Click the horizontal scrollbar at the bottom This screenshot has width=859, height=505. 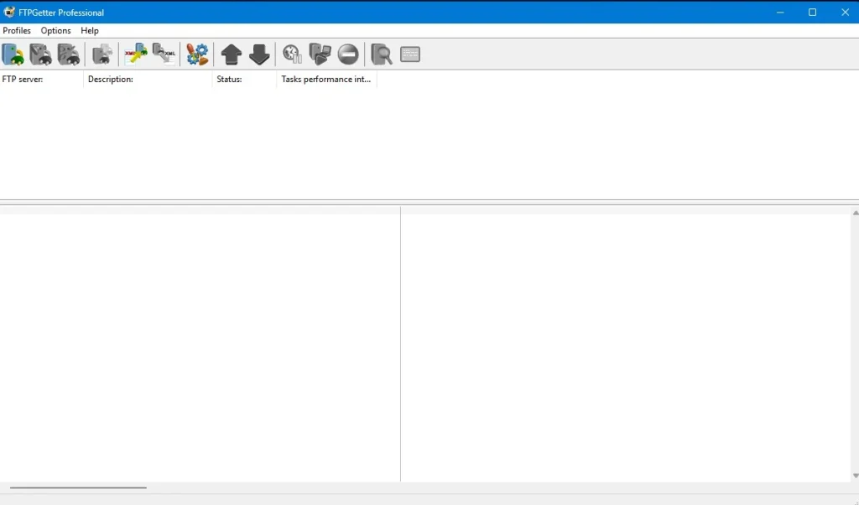(78, 487)
